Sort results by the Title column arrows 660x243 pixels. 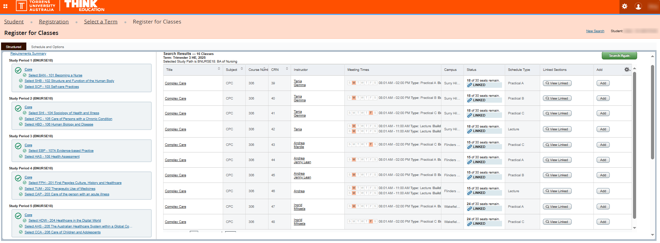click(x=219, y=69)
